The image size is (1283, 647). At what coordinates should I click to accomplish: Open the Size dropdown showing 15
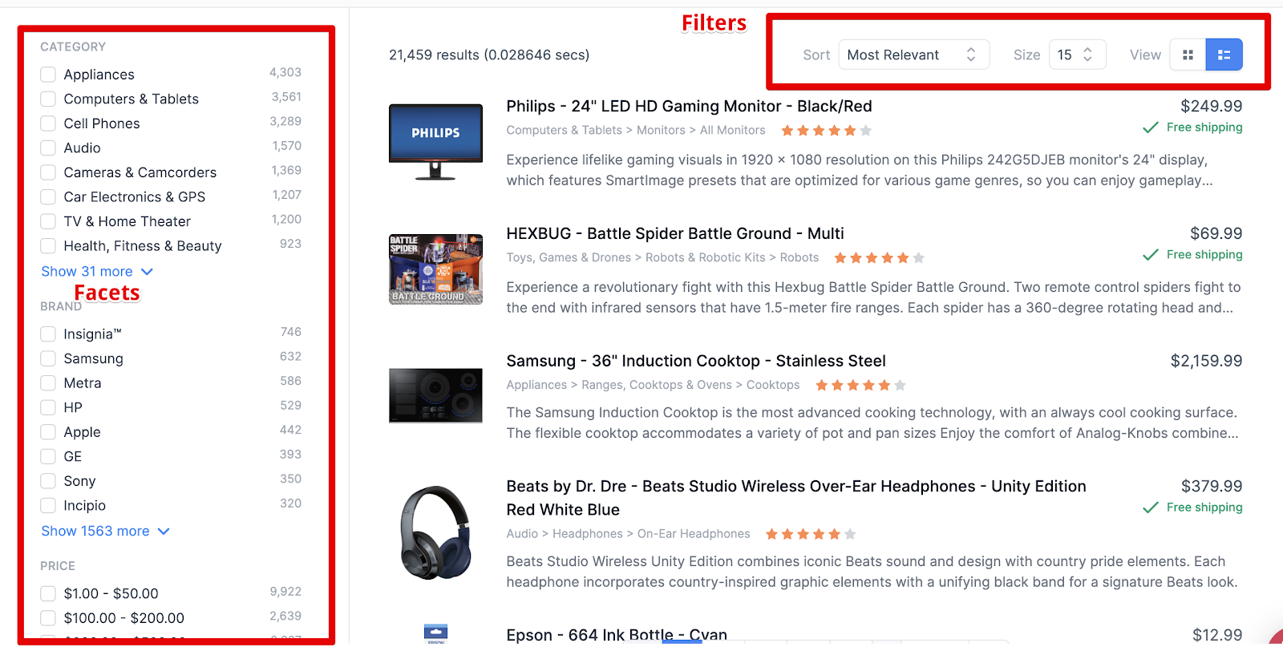coord(1077,55)
